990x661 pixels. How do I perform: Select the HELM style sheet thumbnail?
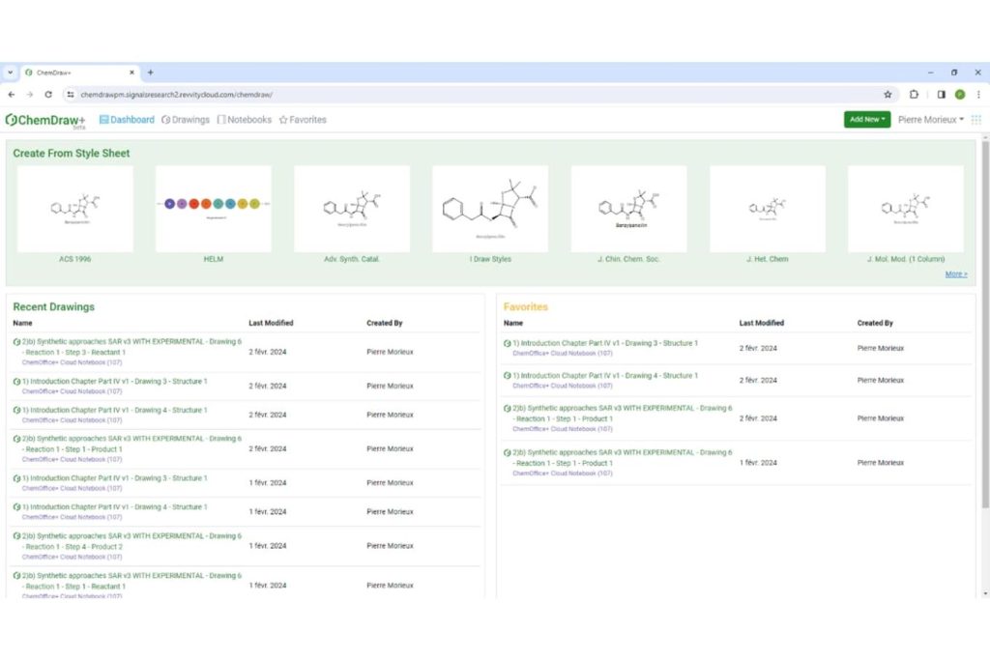click(213, 209)
